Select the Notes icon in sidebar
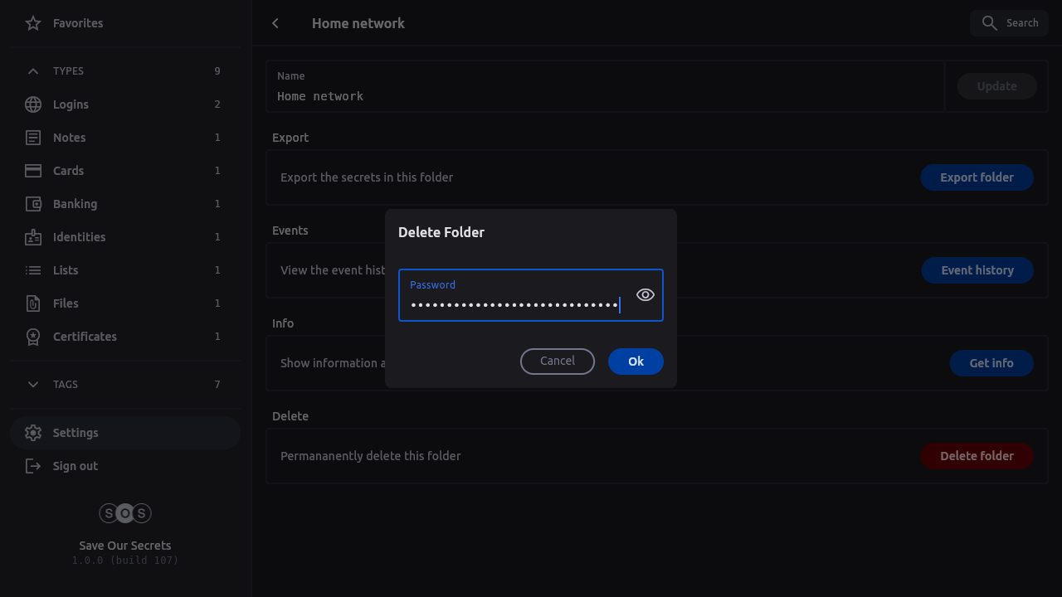The image size is (1062, 597). (33, 138)
